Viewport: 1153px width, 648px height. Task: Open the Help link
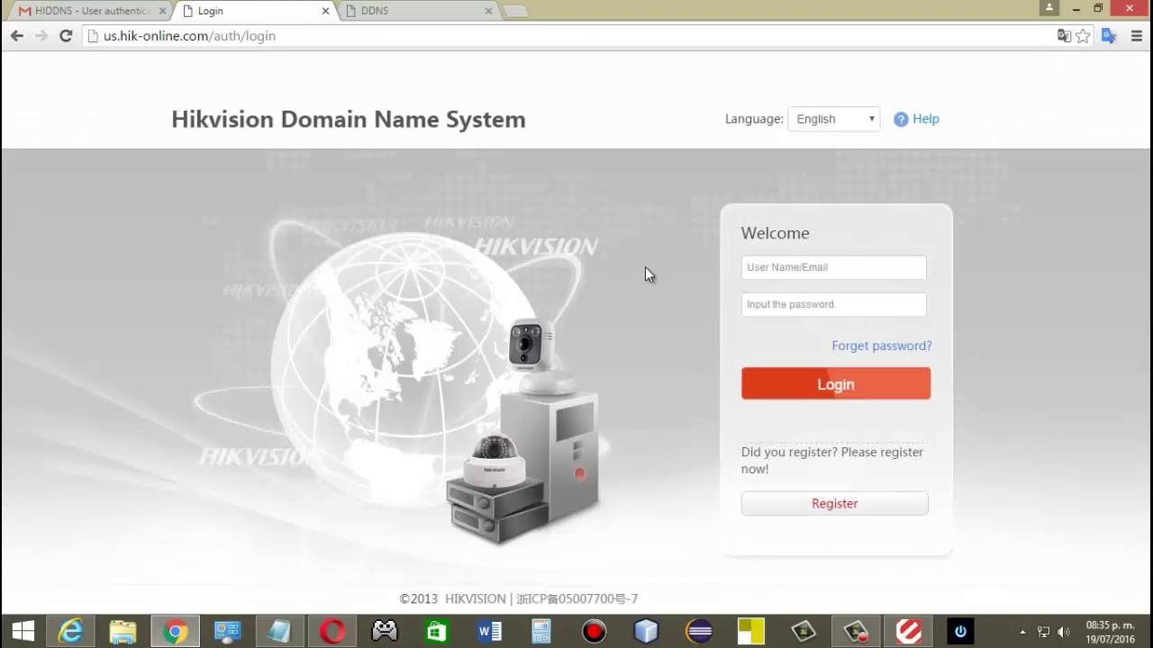(x=926, y=119)
